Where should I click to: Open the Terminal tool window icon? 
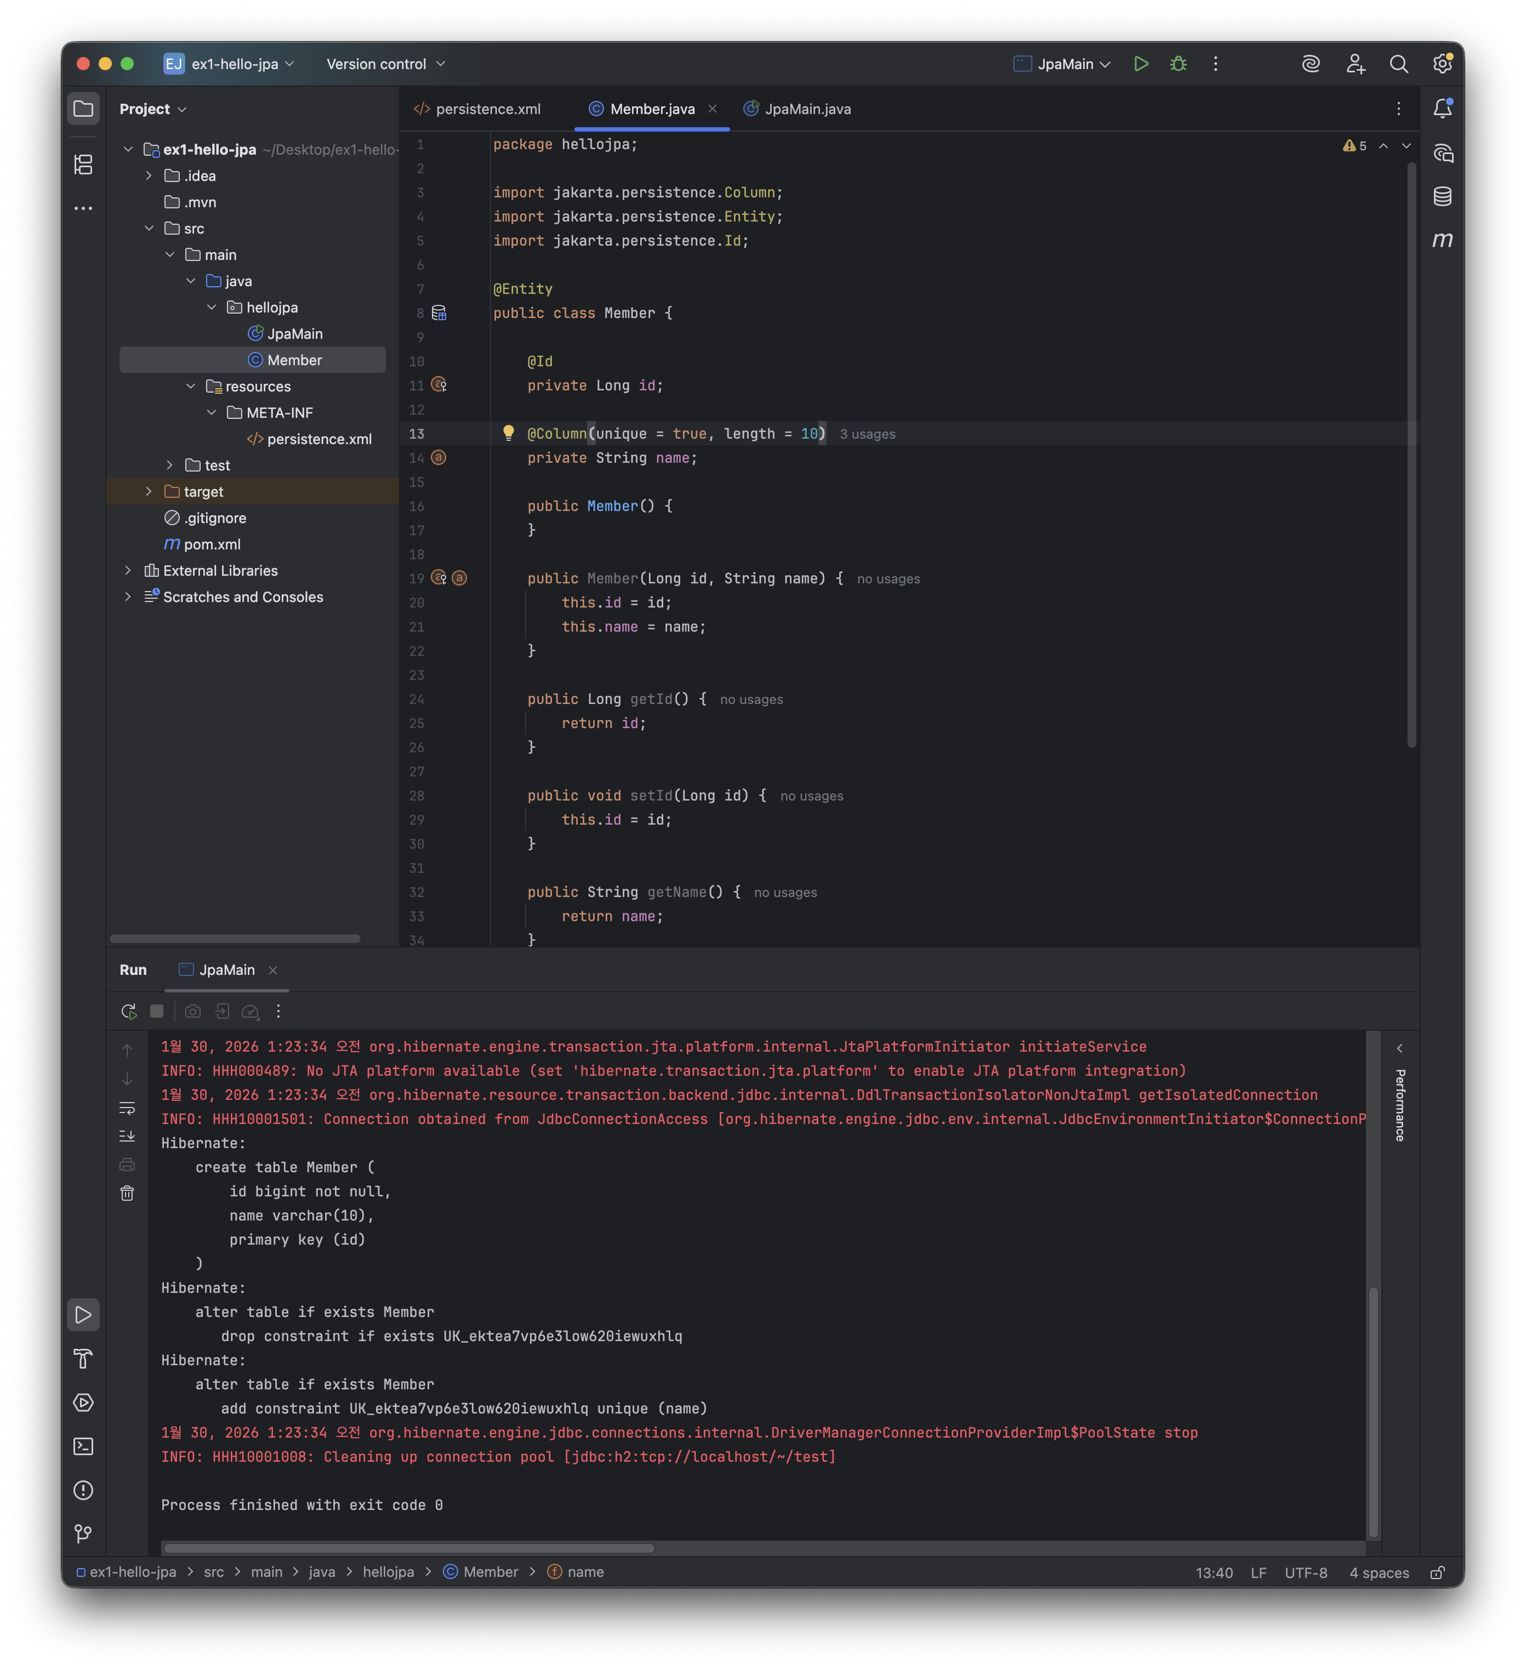83,1446
